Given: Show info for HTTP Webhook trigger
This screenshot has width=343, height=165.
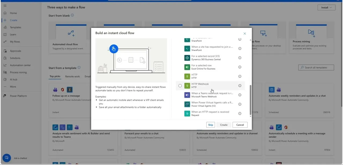Looking at the screenshot, I should (240, 86).
